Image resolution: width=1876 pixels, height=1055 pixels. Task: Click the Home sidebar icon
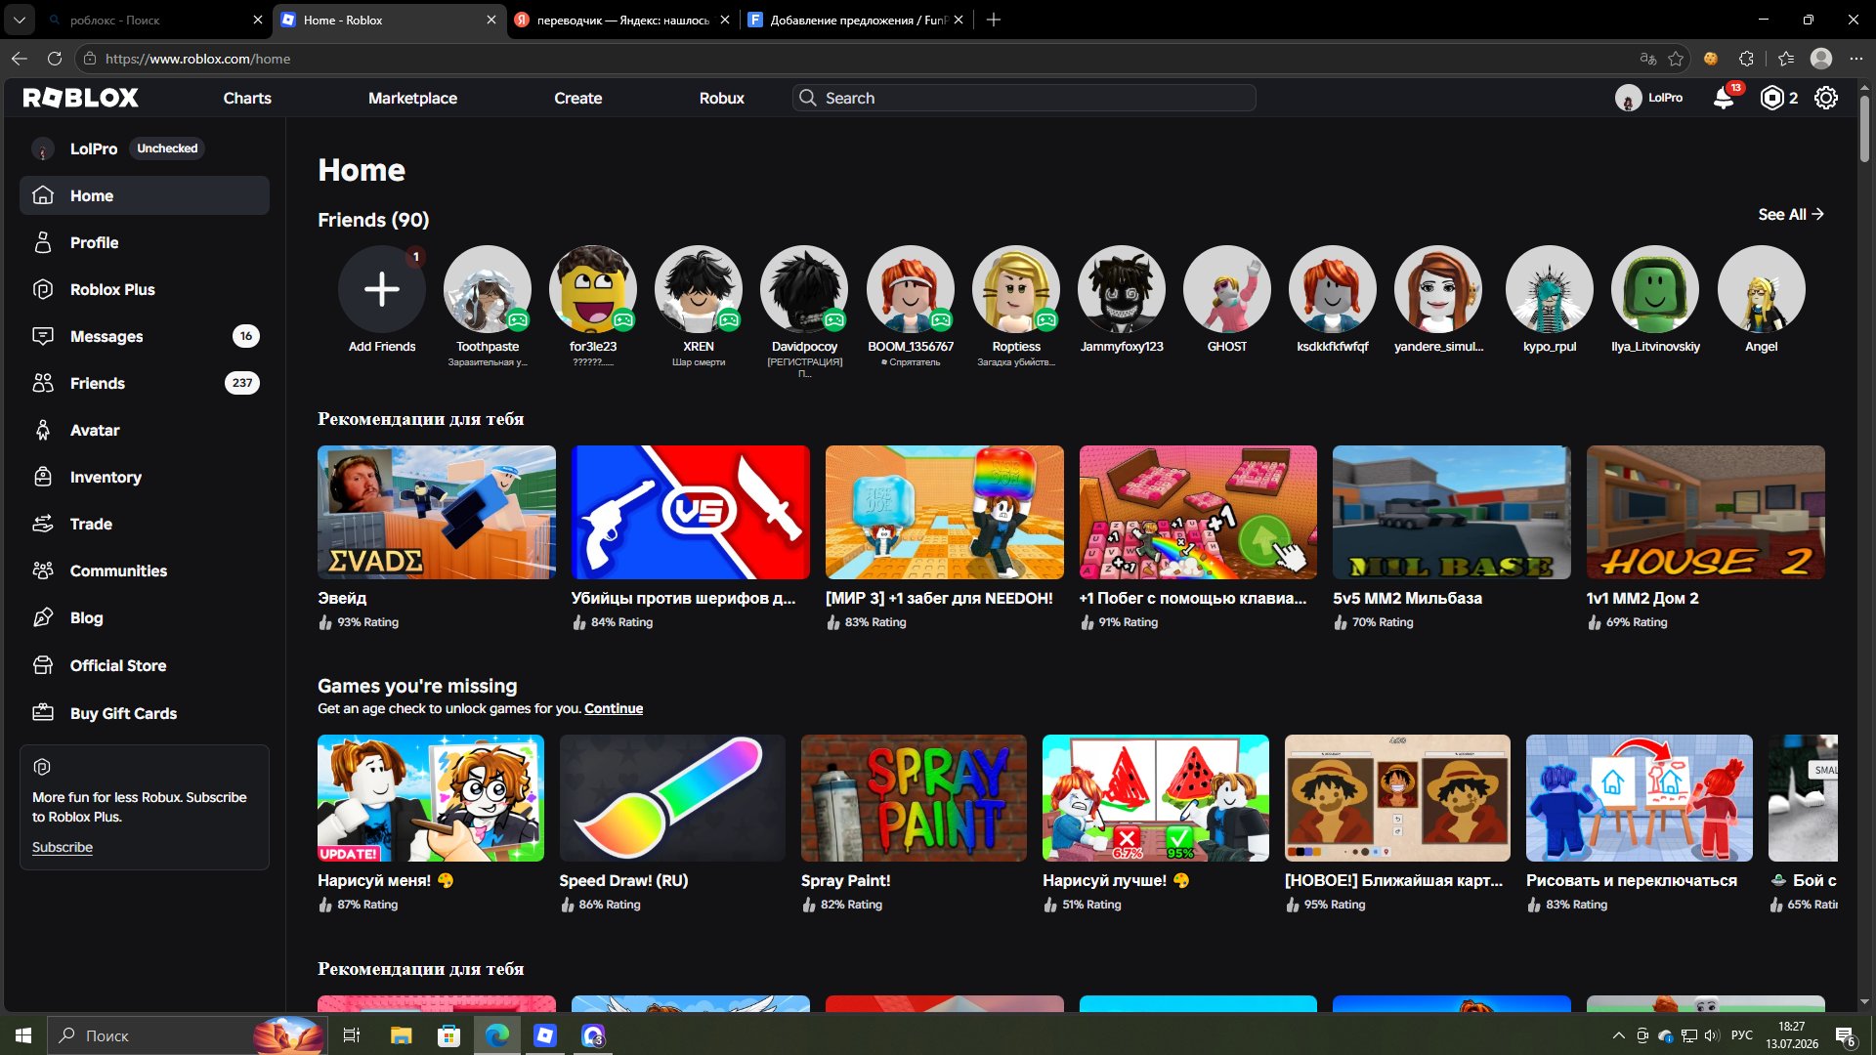point(43,195)
